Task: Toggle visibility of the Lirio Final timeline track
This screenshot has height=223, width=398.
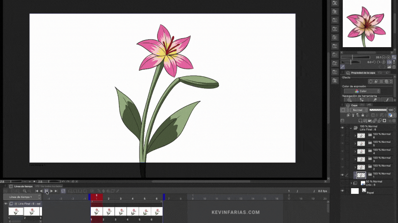Action: point(6,204)
